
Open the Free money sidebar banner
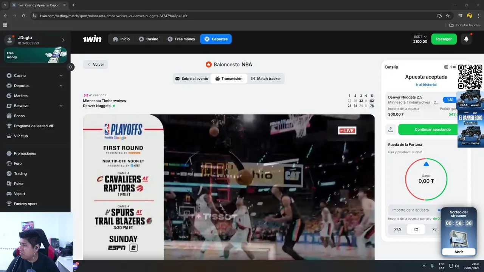[x=35, y=55]
